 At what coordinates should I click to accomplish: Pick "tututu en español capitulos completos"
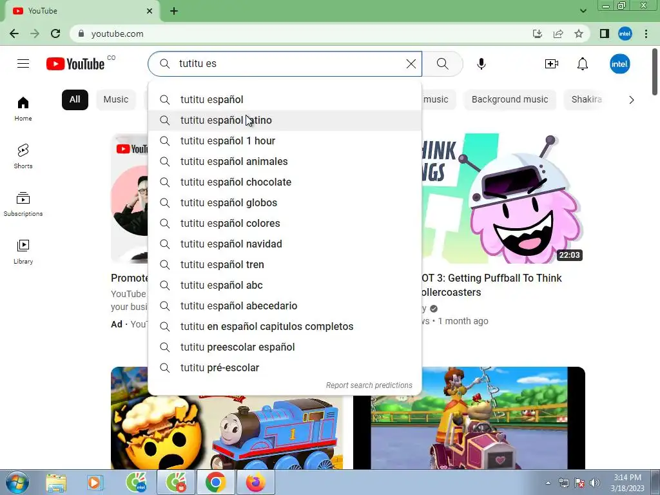285,327
